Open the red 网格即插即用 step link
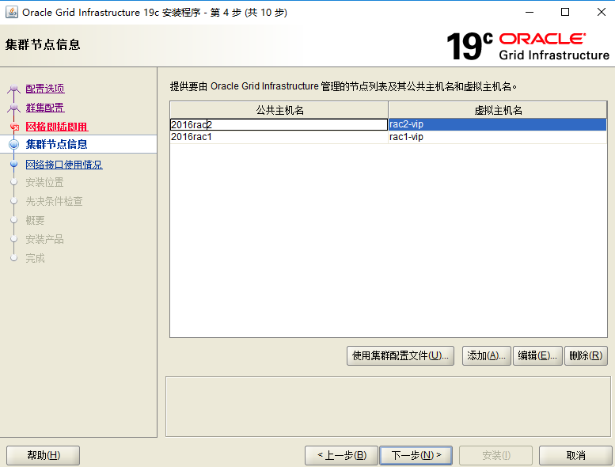Viewport: 615px width, 467px height. [x=56, y=127]
